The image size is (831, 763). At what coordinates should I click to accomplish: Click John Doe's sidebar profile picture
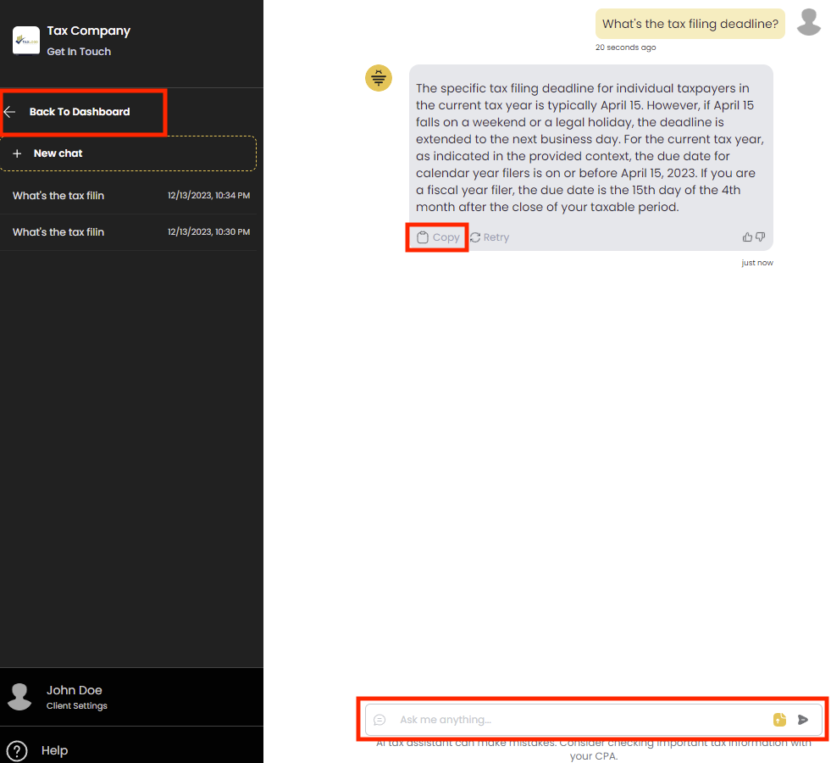(19, 696)
